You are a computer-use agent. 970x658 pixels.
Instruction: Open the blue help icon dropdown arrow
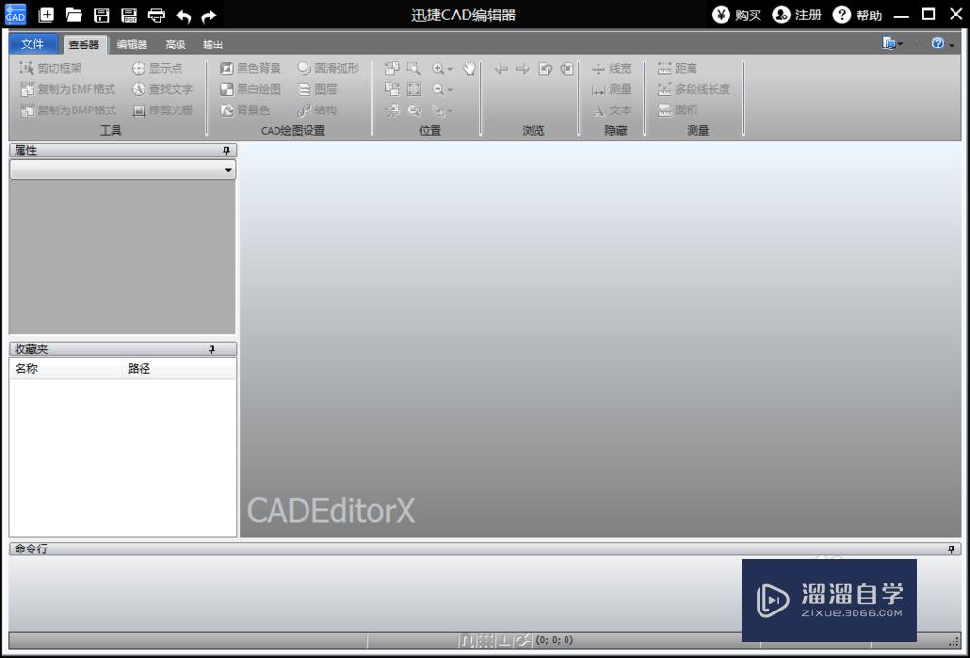(x=952, y=44)
